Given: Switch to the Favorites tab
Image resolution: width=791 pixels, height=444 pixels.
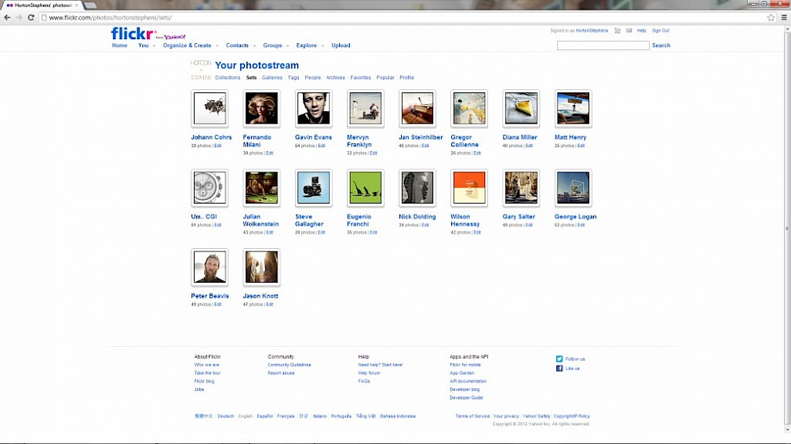Looking at the screenshot, I should click(x=361, y=78).
